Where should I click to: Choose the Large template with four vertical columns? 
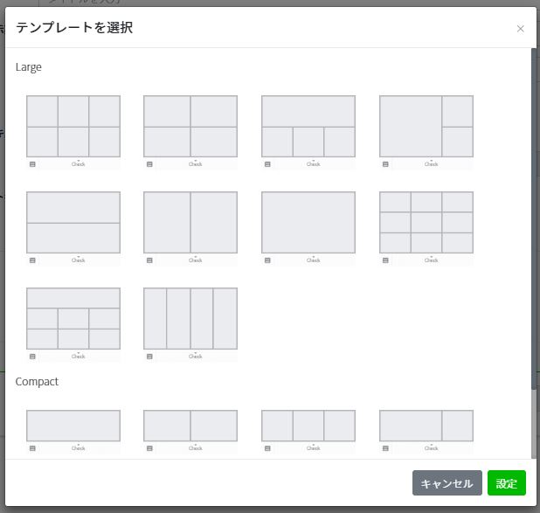(x=190, y=319)
